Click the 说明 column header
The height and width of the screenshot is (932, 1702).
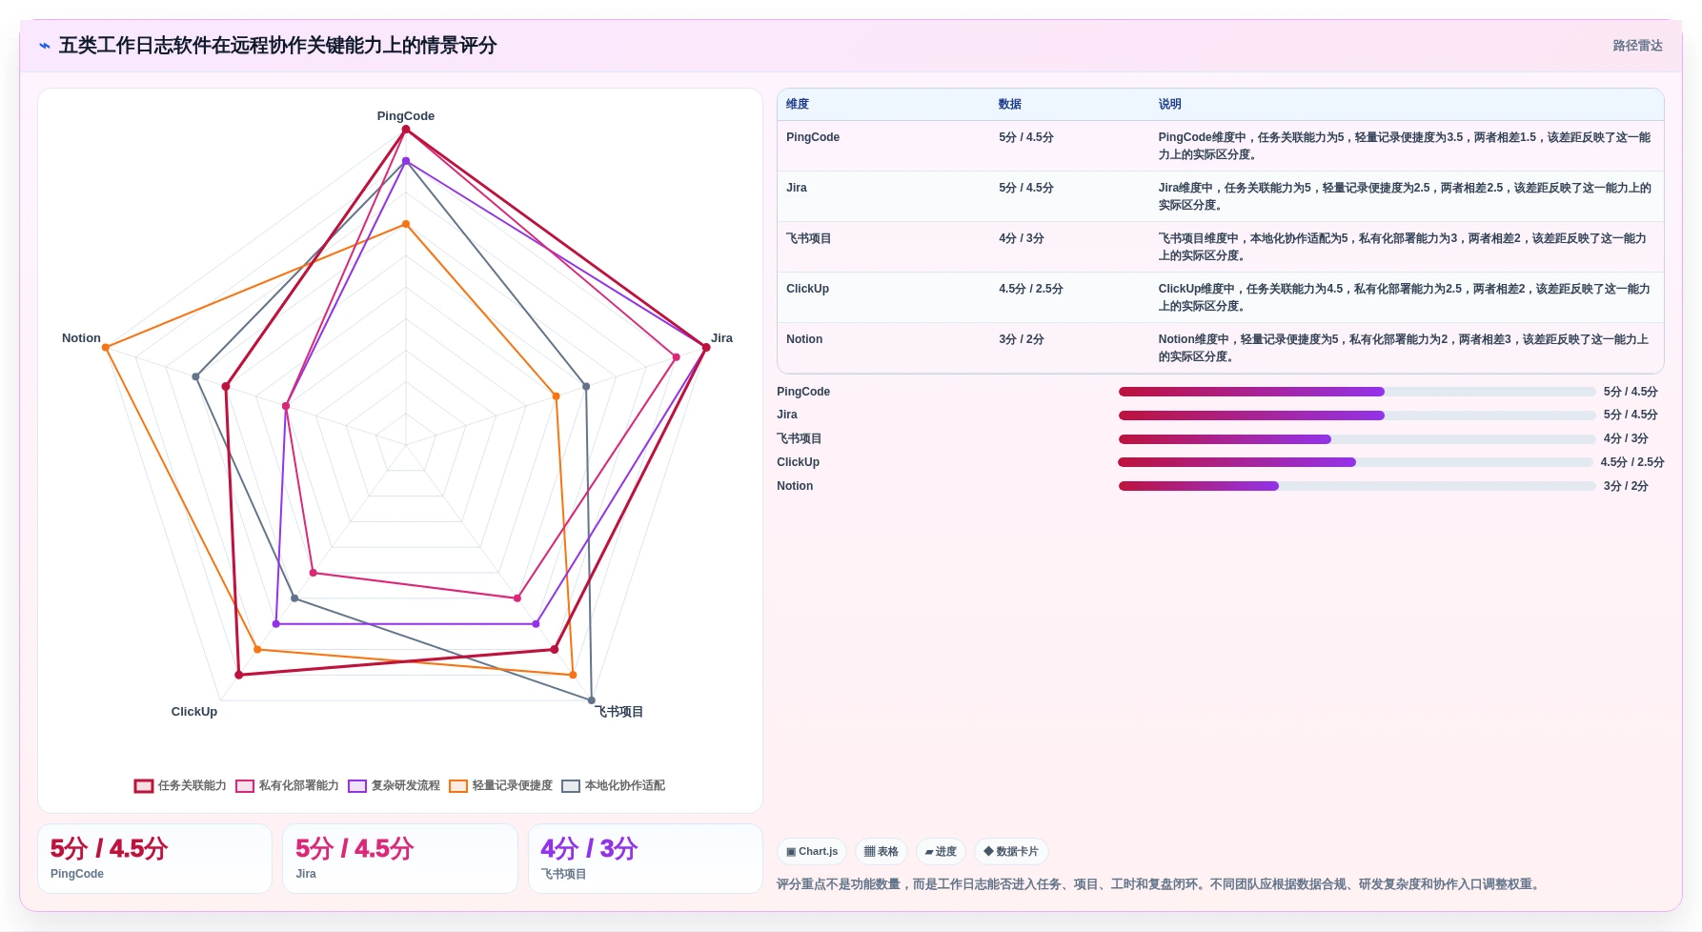[x=1170, y=105]
